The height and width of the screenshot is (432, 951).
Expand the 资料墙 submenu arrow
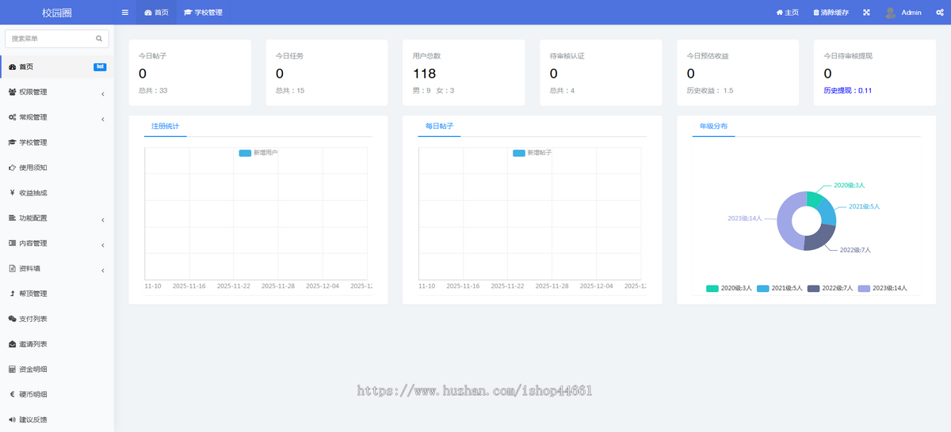coord(103,271)
